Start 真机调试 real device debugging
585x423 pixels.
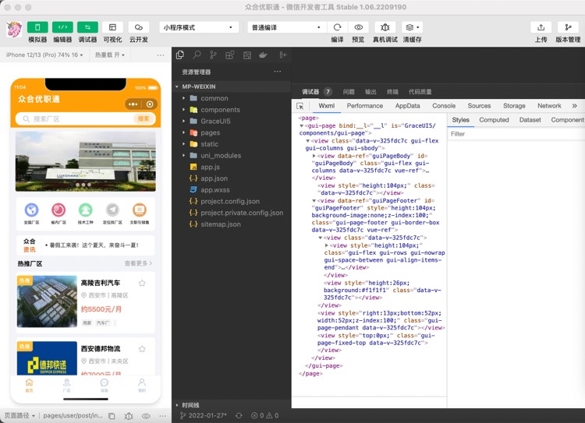[x=385, y=27]
